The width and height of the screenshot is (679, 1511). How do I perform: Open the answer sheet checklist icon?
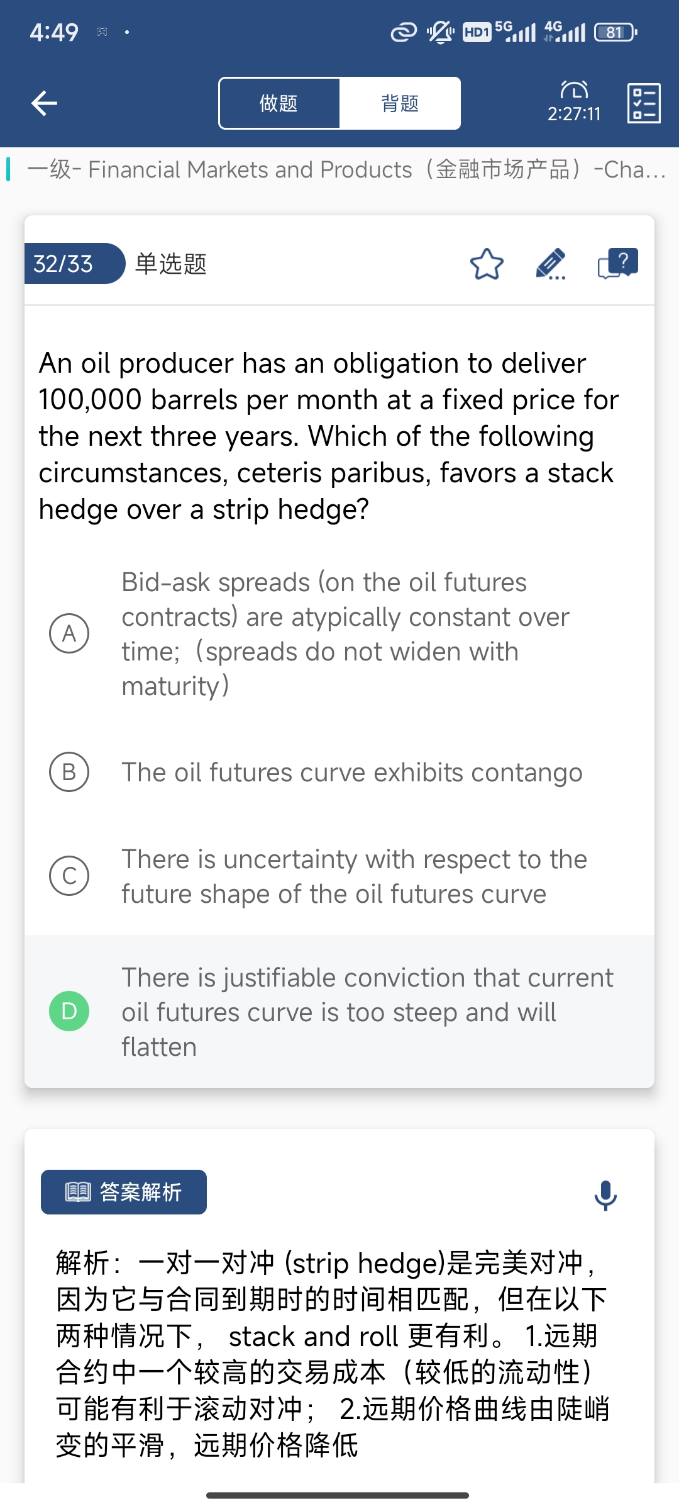pos(644,103)
